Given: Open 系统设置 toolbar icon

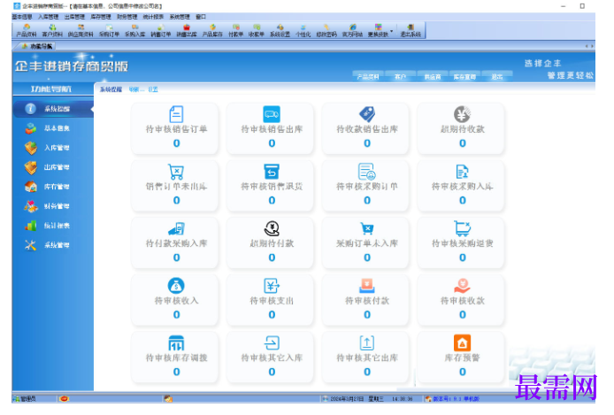Looking at the screenshot, I should 280,31.
